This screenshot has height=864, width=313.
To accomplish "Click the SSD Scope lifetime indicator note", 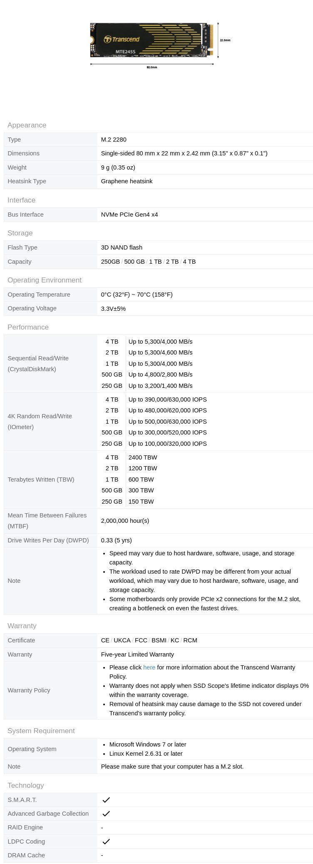I will (209, 690).
